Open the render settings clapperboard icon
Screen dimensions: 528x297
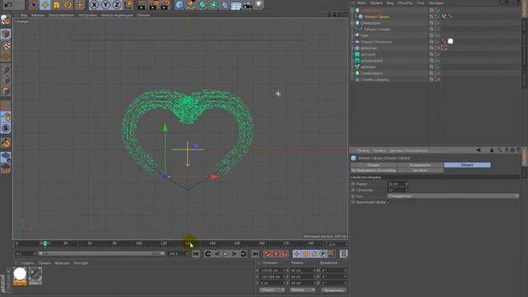pos(165,5)
